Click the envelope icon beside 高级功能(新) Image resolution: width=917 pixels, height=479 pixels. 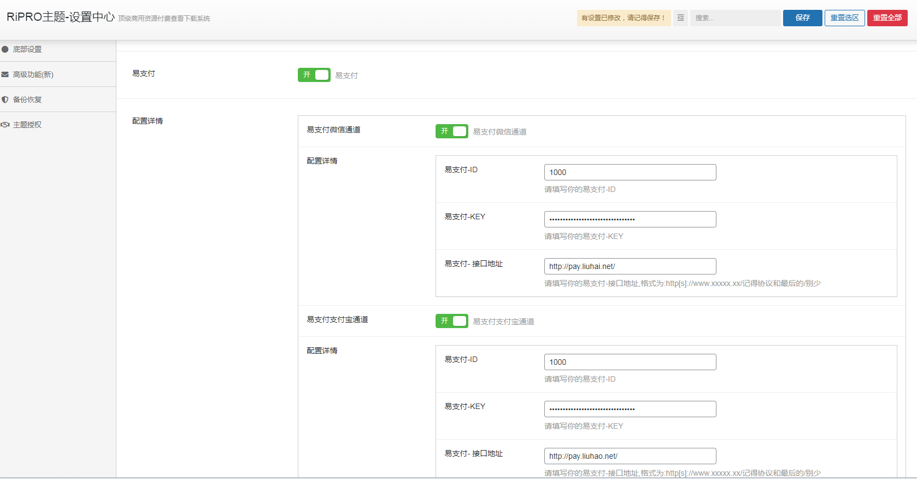click(x=5, y=74)
